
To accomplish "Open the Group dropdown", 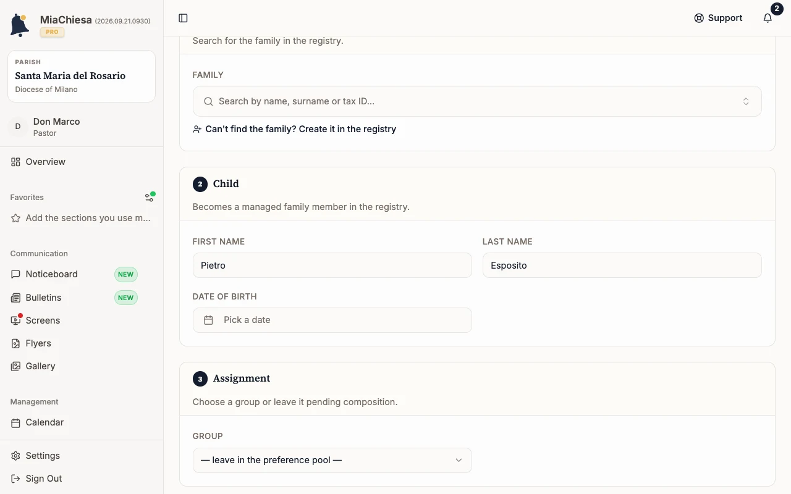I will [332, 460].
